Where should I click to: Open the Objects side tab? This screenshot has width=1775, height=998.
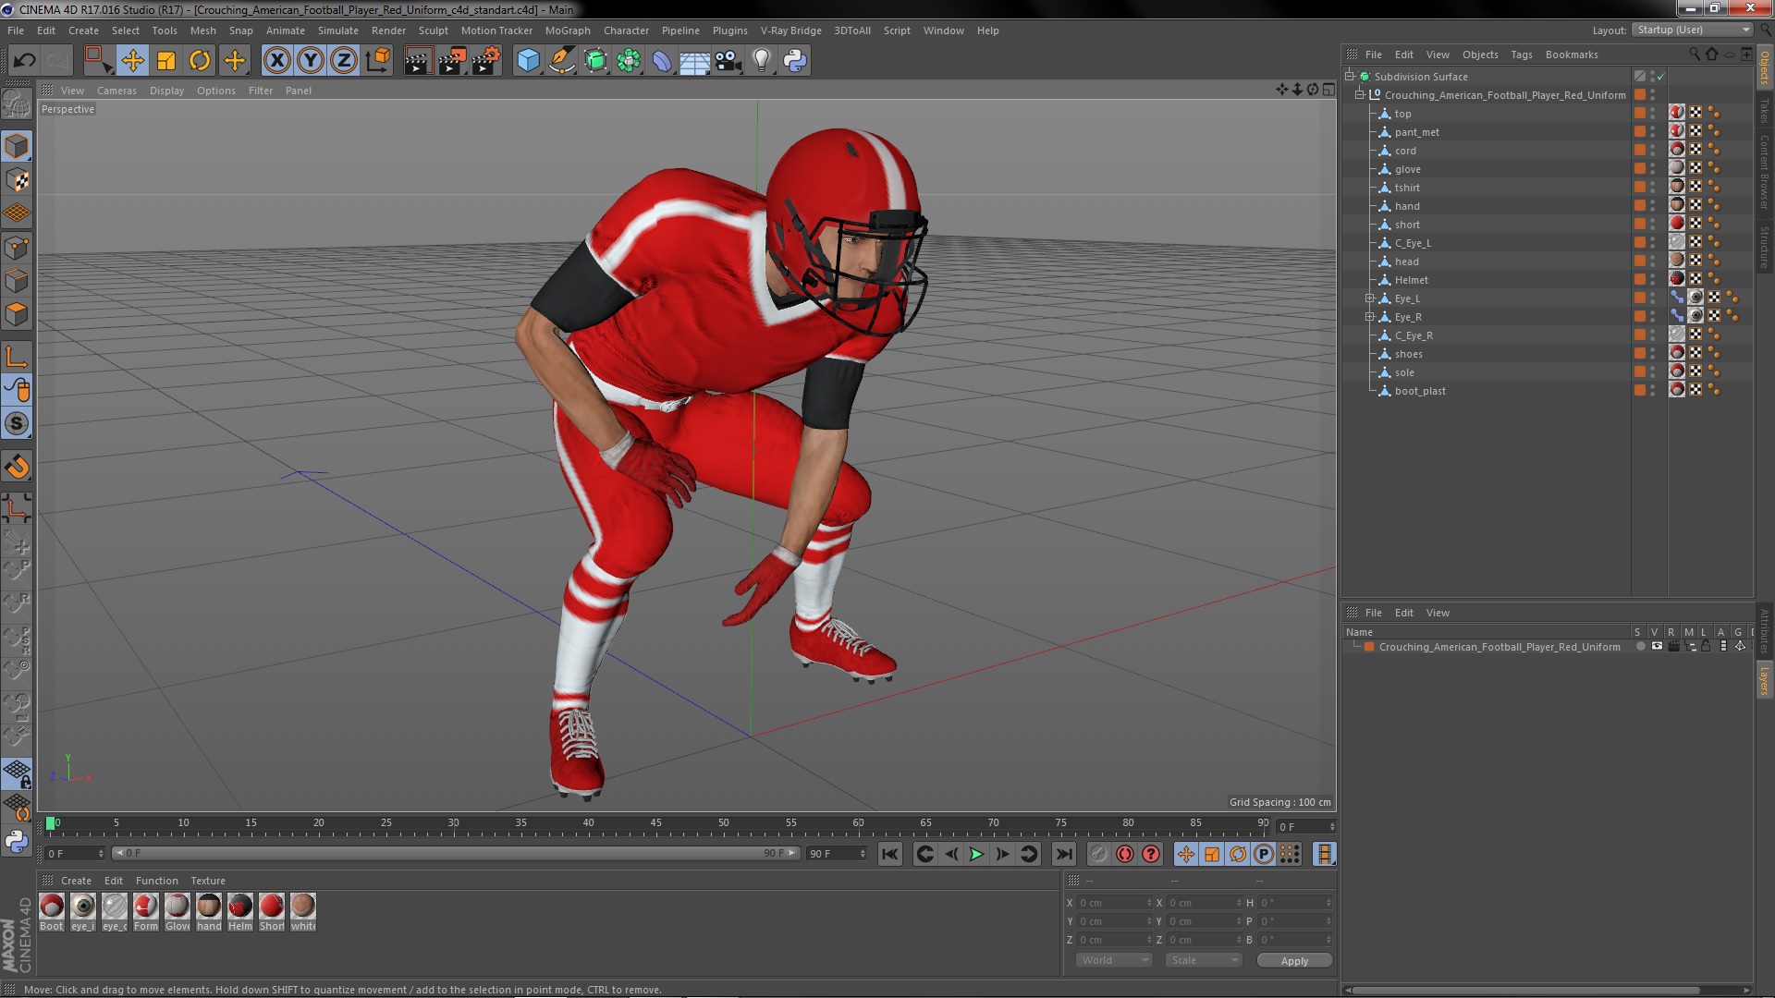click(1764, 67)
